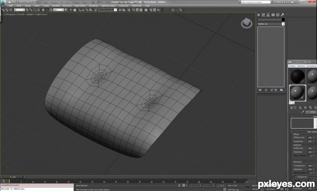Open the Rendering menu

pyautogui.click(x=93, y=6)
